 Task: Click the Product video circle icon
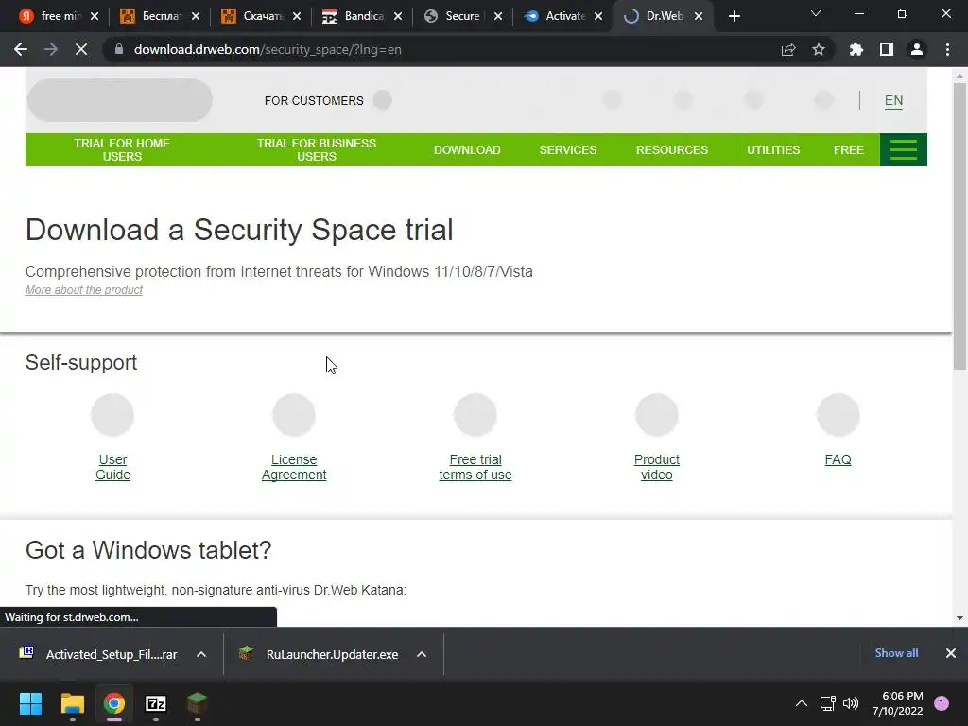657,415
